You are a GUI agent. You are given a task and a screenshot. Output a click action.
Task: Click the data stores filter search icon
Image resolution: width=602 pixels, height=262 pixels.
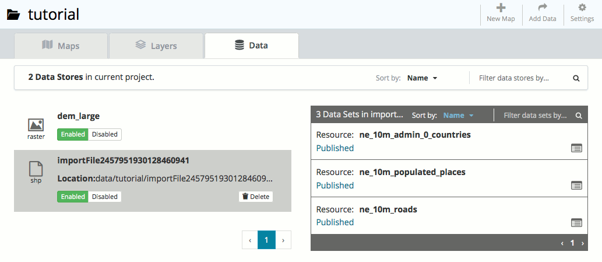click(576, 78)
